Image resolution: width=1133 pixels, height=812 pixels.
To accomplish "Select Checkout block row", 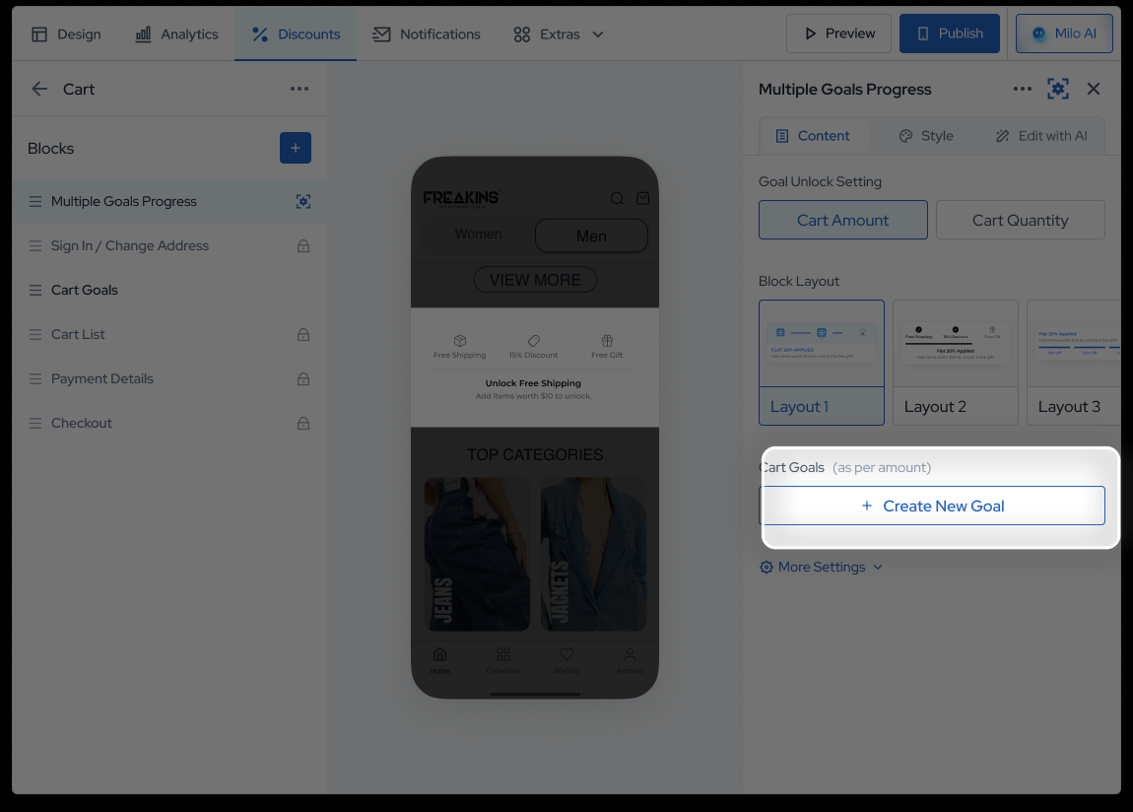I will [169, 424].
